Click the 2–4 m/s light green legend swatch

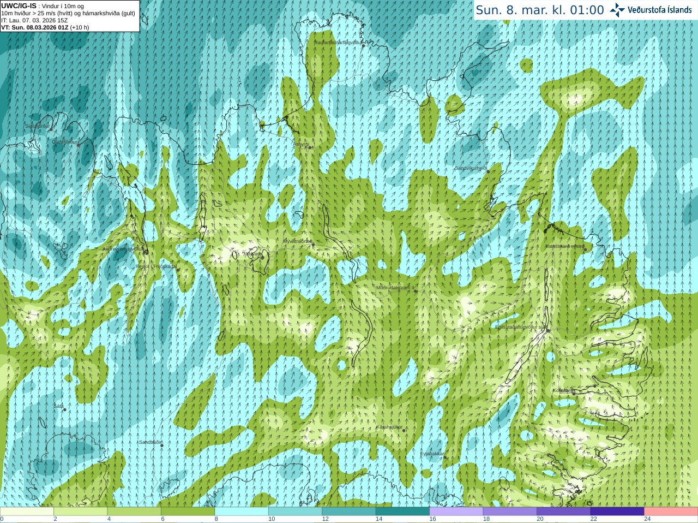(80, 511)
